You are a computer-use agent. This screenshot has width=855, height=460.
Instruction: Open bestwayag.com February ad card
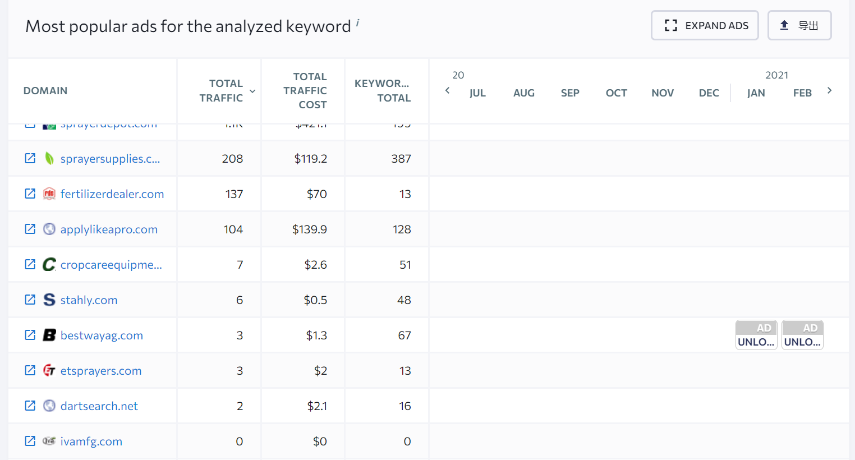[802, 335]
